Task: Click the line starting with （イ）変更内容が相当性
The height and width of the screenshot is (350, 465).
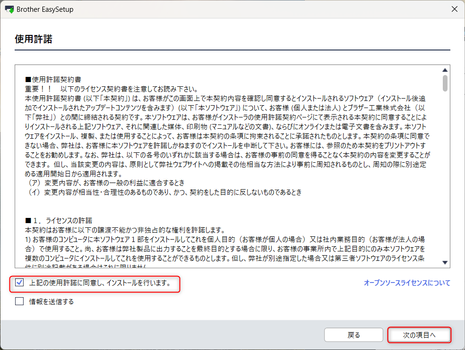Action: point(164,192)
